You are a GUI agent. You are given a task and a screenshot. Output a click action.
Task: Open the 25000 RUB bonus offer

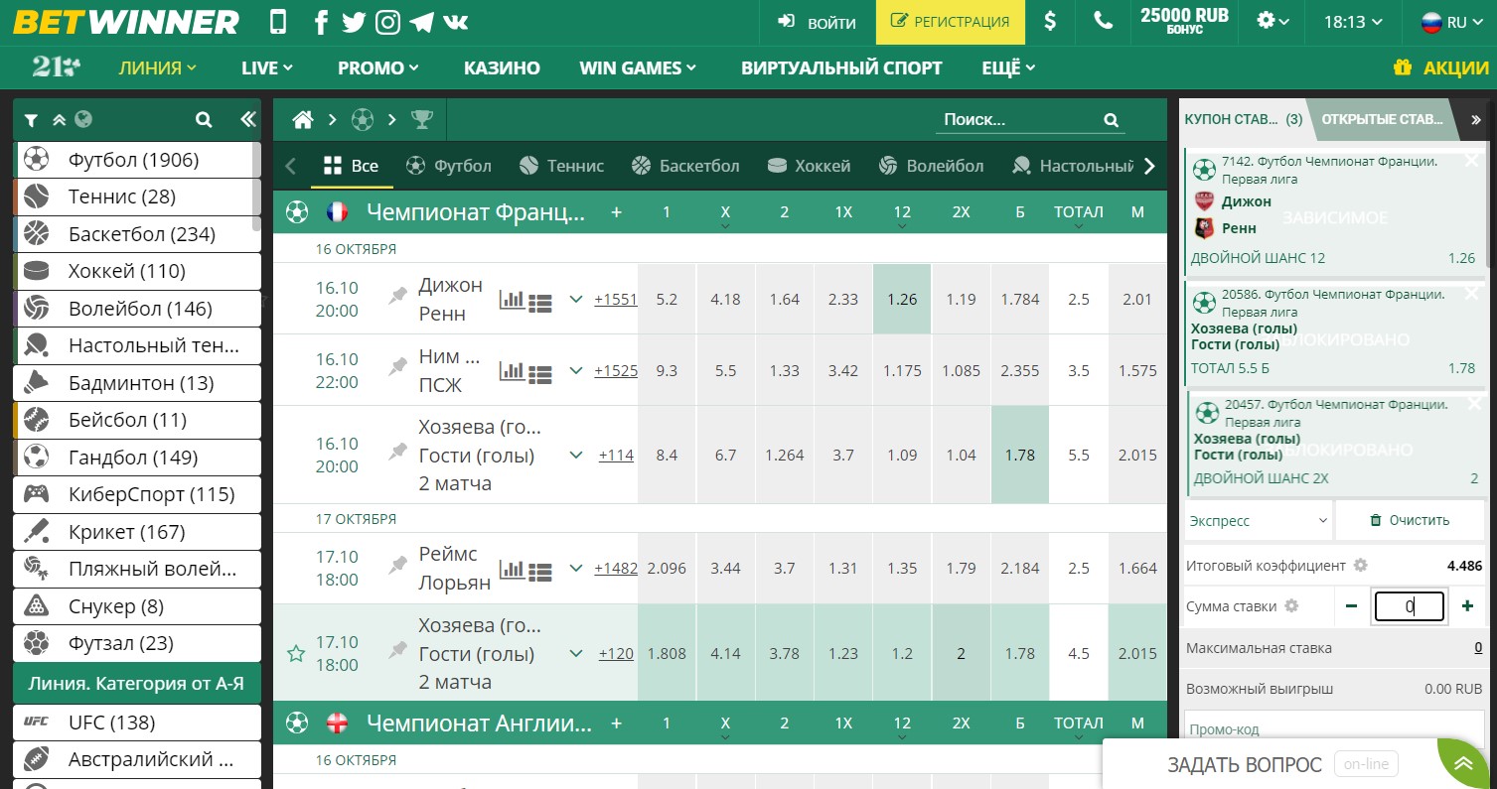(1185, 22)
